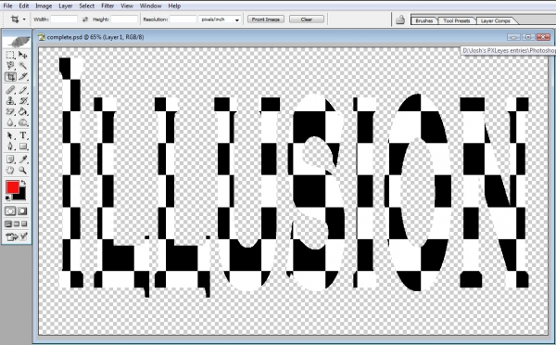Maximize the complete.psd document window
The image size is (556, 345).
coord(528,37)
